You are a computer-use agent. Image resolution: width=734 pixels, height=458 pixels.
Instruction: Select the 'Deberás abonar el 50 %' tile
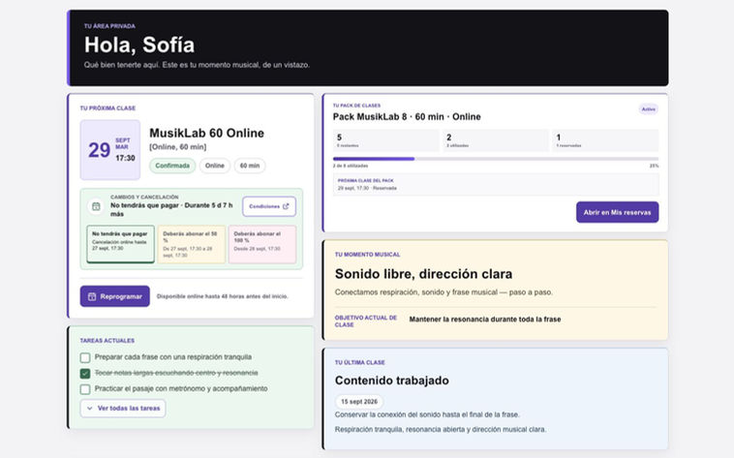[x=192, y=244]
